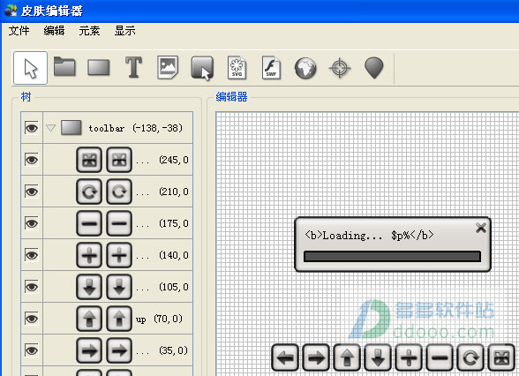Click the up arrow button in the editor canvas

tap(347, 357)
